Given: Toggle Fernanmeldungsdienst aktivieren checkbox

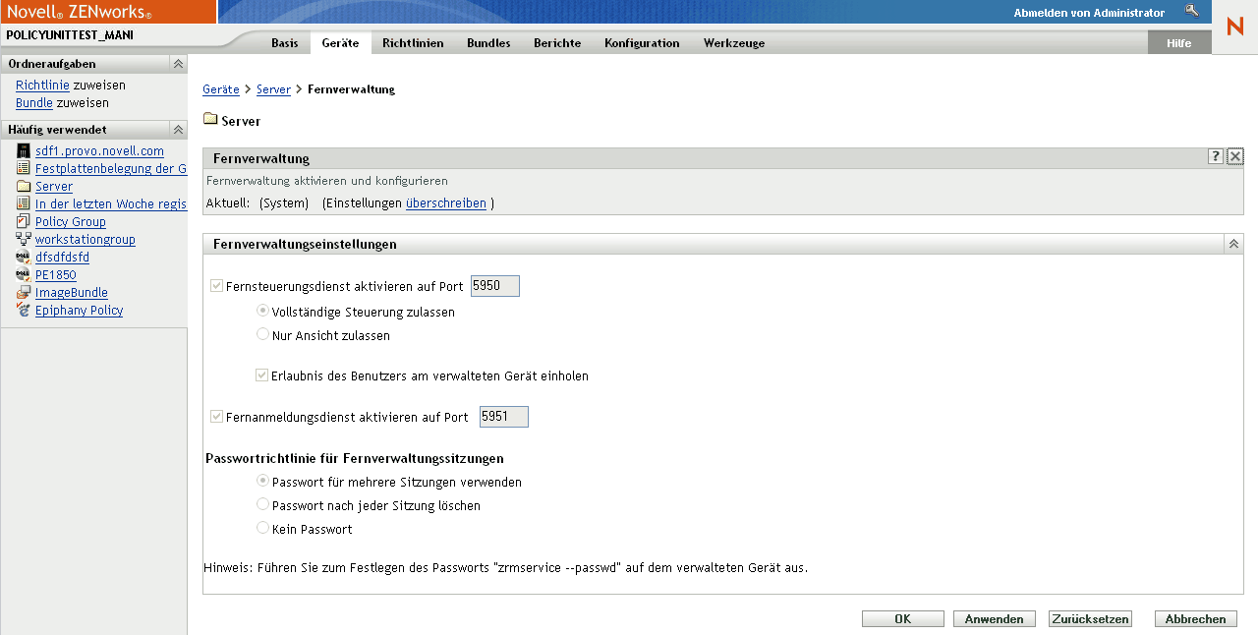Looking at the screenshot, I should coord(216,416).
